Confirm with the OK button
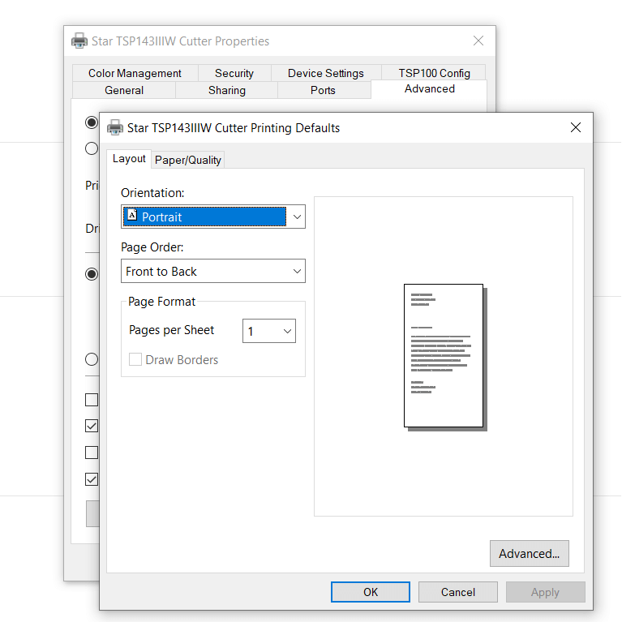Image resolution: width=622 pixels, height=622 pixels. click(x=371, y=592)
